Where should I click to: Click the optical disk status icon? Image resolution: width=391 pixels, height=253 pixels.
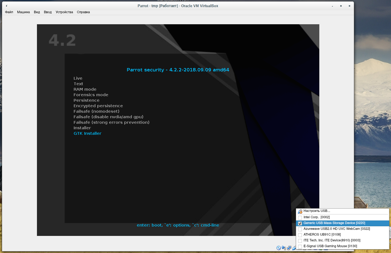278,248
